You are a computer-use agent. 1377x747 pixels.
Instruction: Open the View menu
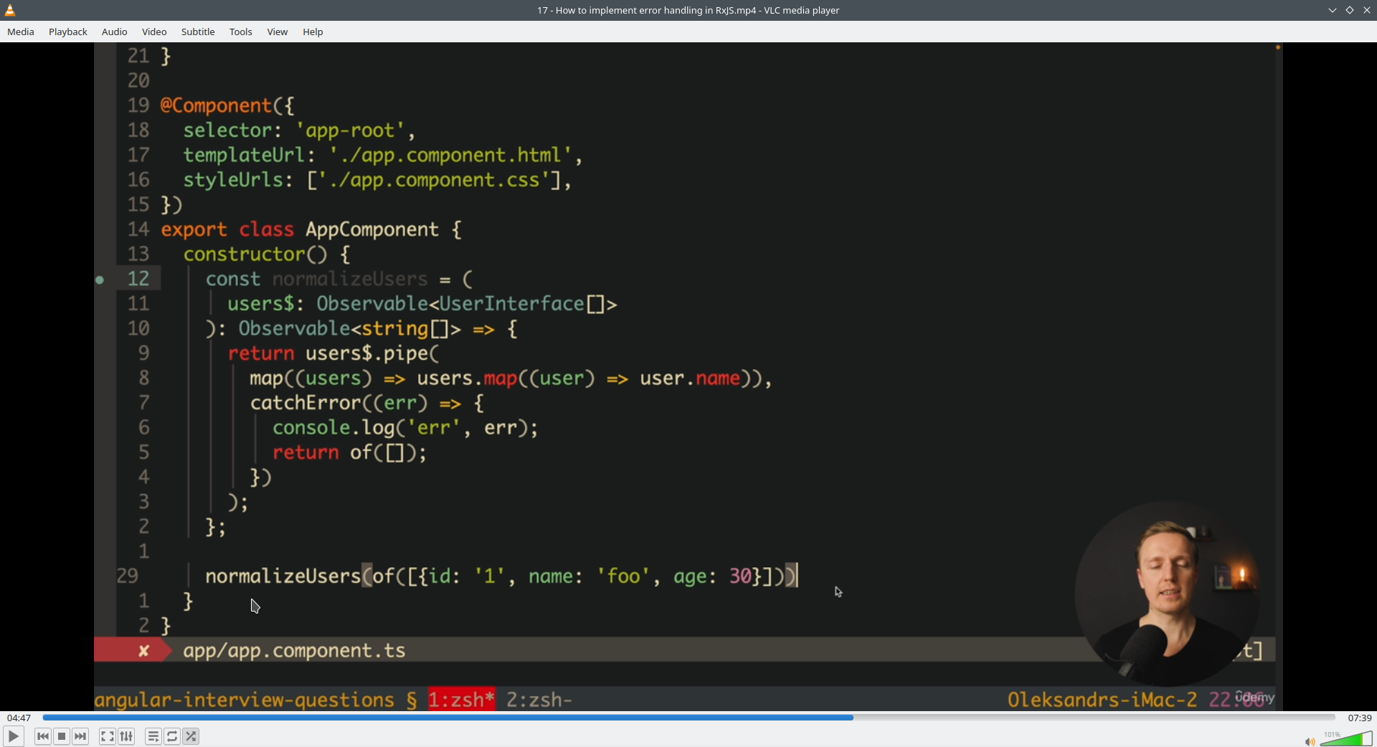pyautogui.click(x=278, y=32)
